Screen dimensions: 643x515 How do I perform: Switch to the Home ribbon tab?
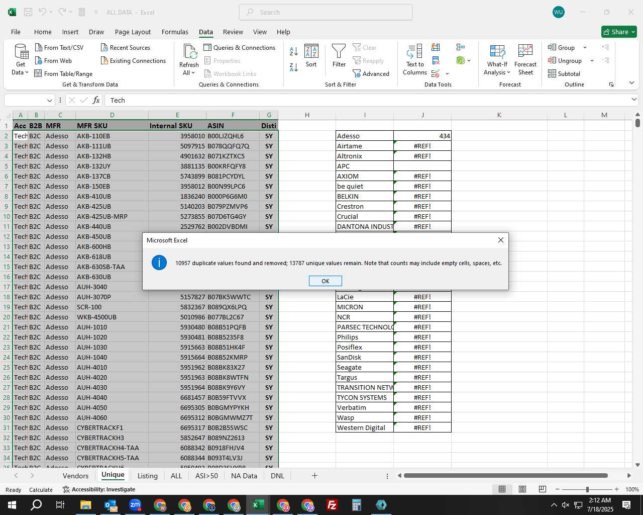(43, 32)
